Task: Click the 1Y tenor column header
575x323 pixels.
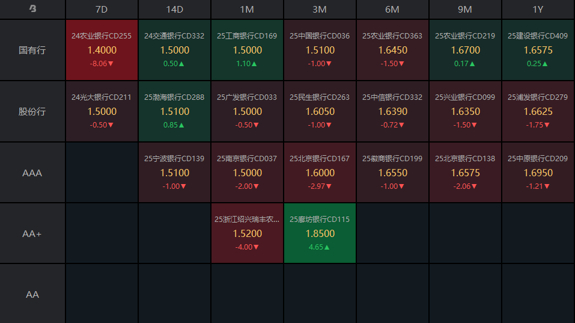Action: (538, 10)
